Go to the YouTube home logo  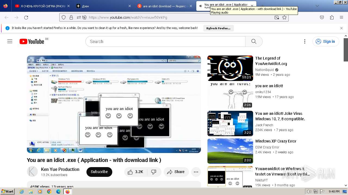pos(32,41)
